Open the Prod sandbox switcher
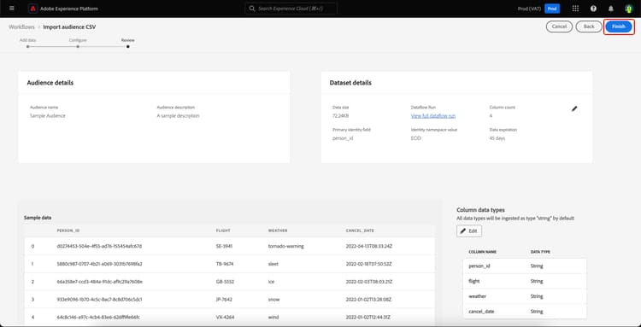This screenshot has width=641, height=327. pos(552,9)
